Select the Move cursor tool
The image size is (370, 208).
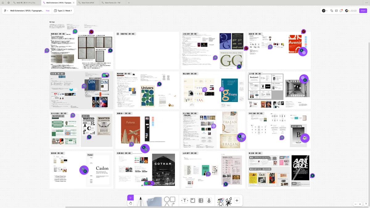130,198
